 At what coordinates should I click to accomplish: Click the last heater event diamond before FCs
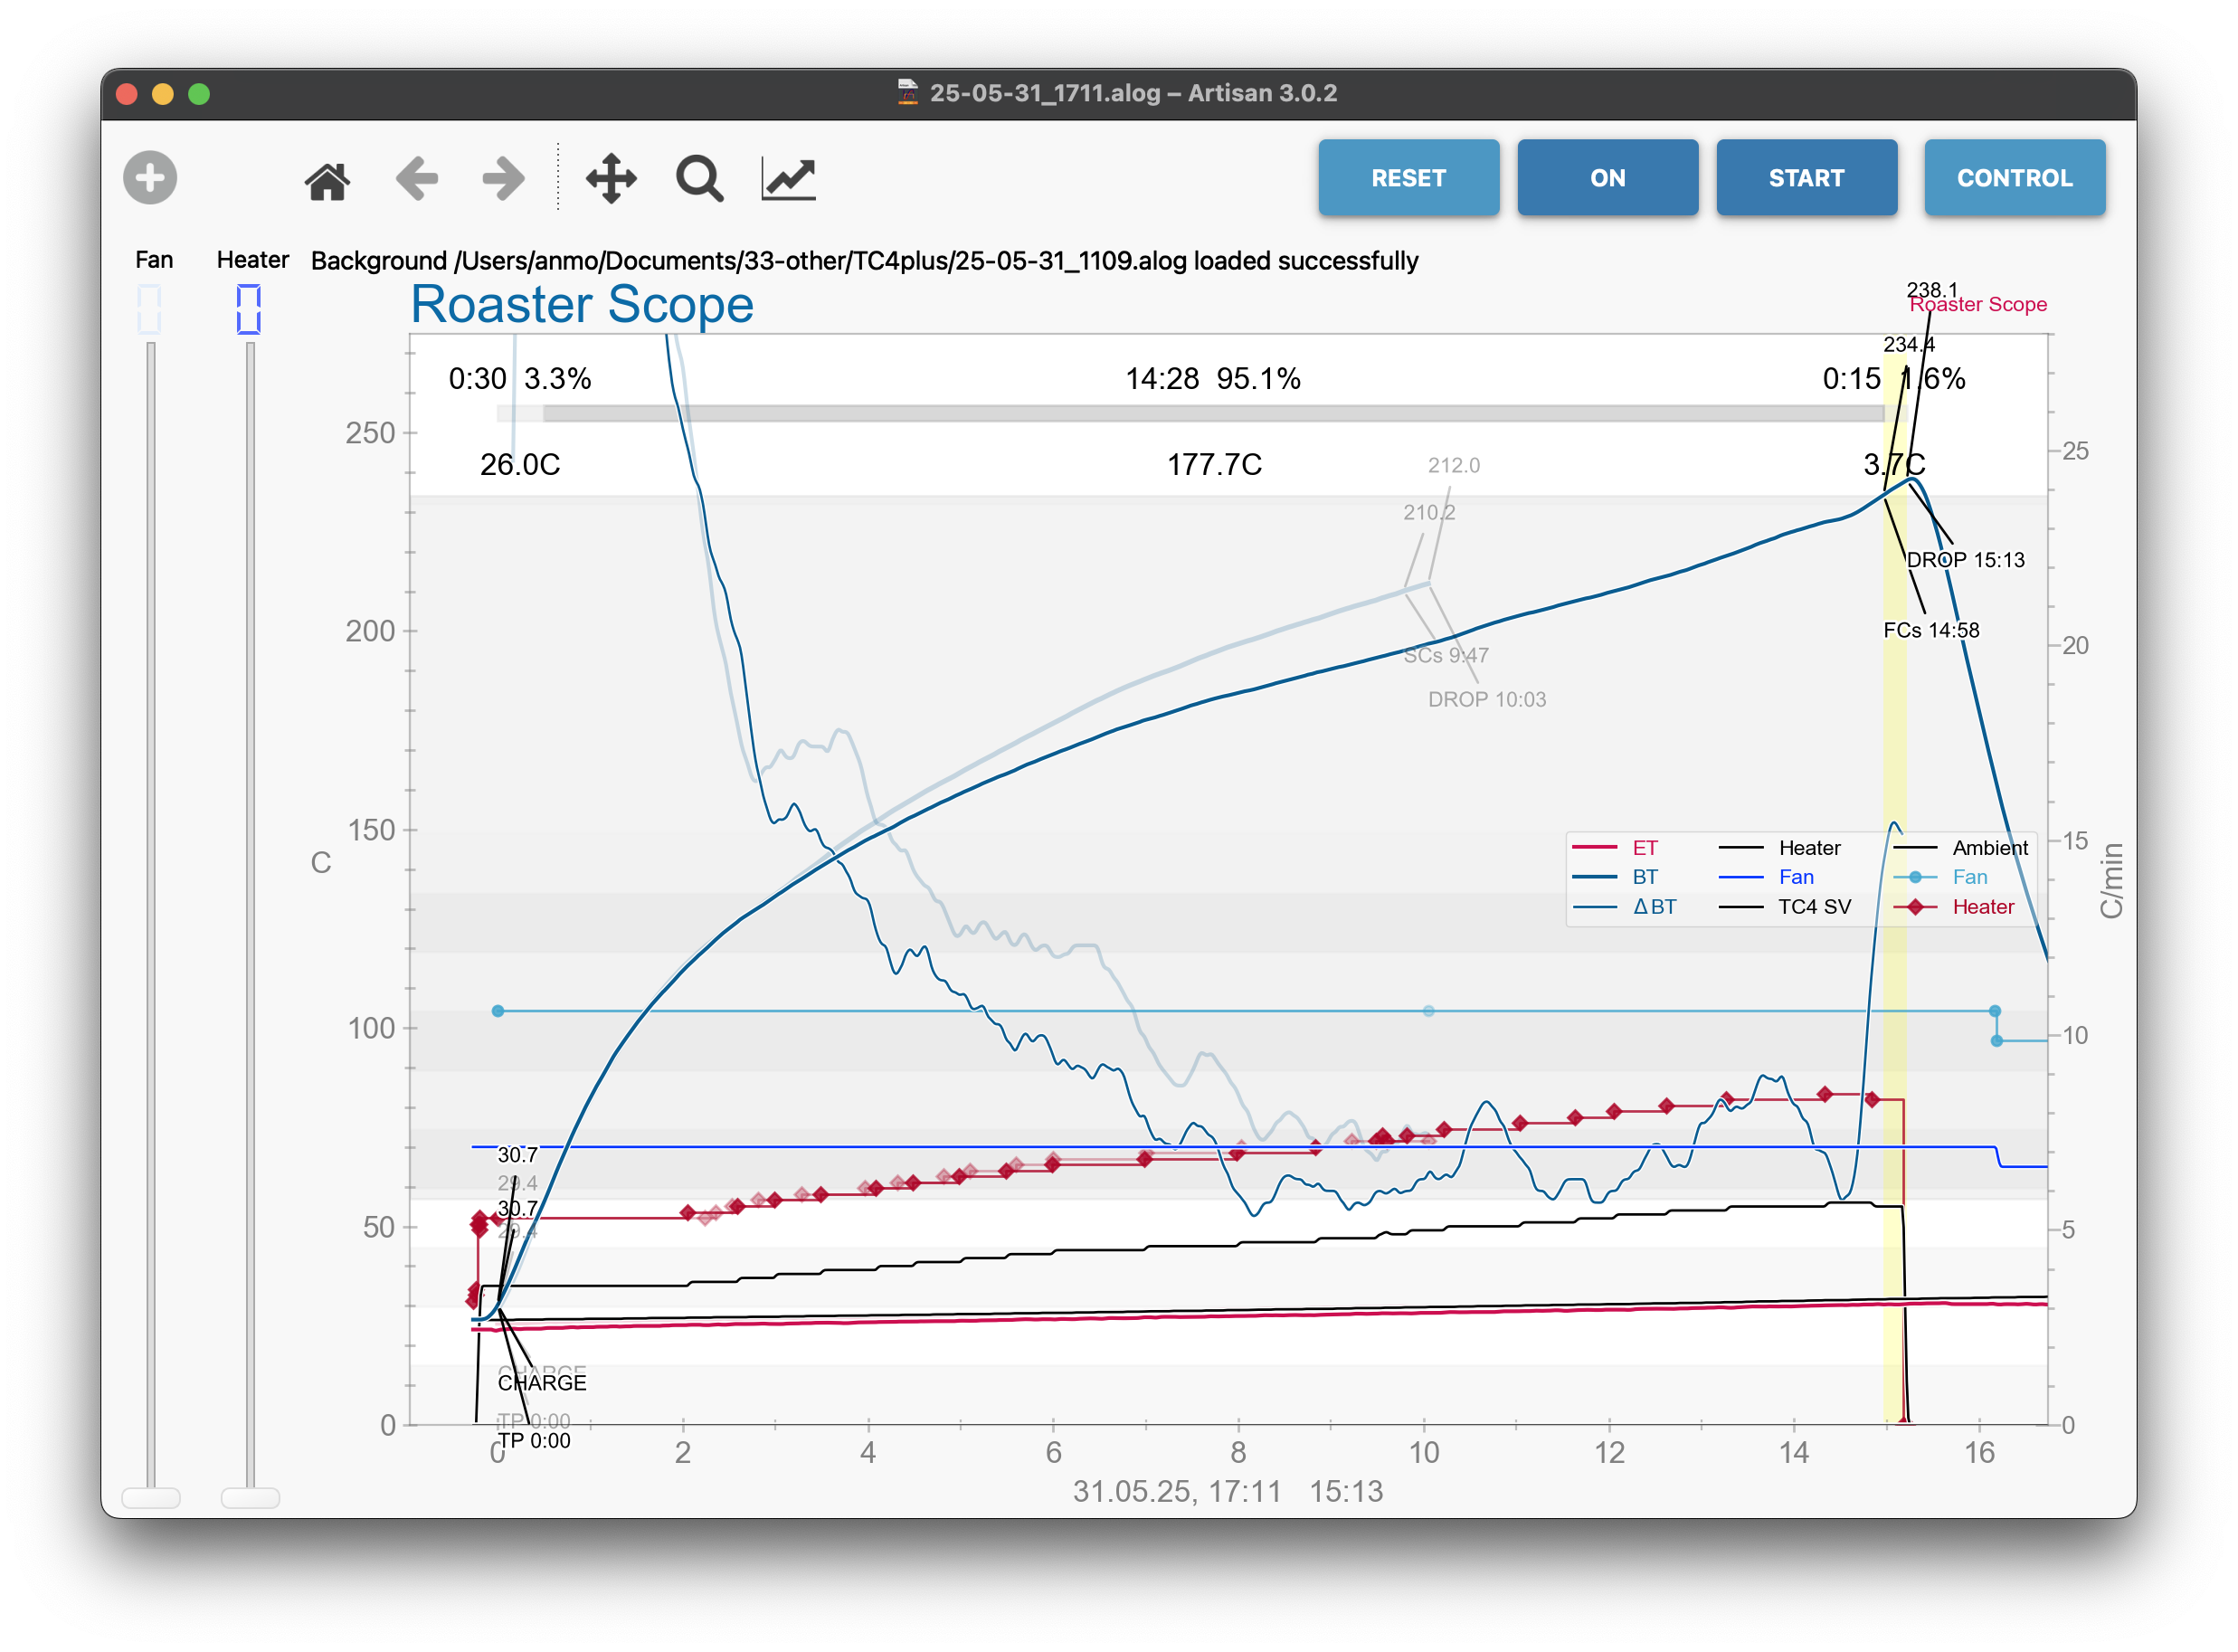(x=1872, y=1100)
